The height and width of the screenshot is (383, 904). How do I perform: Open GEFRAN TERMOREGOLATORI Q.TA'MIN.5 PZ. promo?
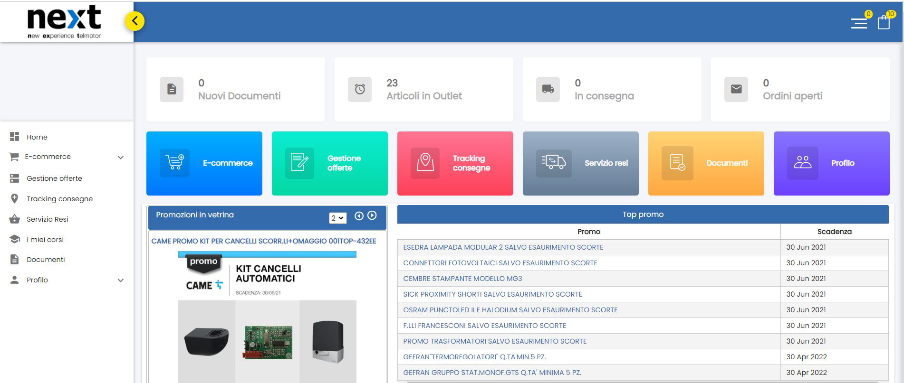click(x=474, y=357)
